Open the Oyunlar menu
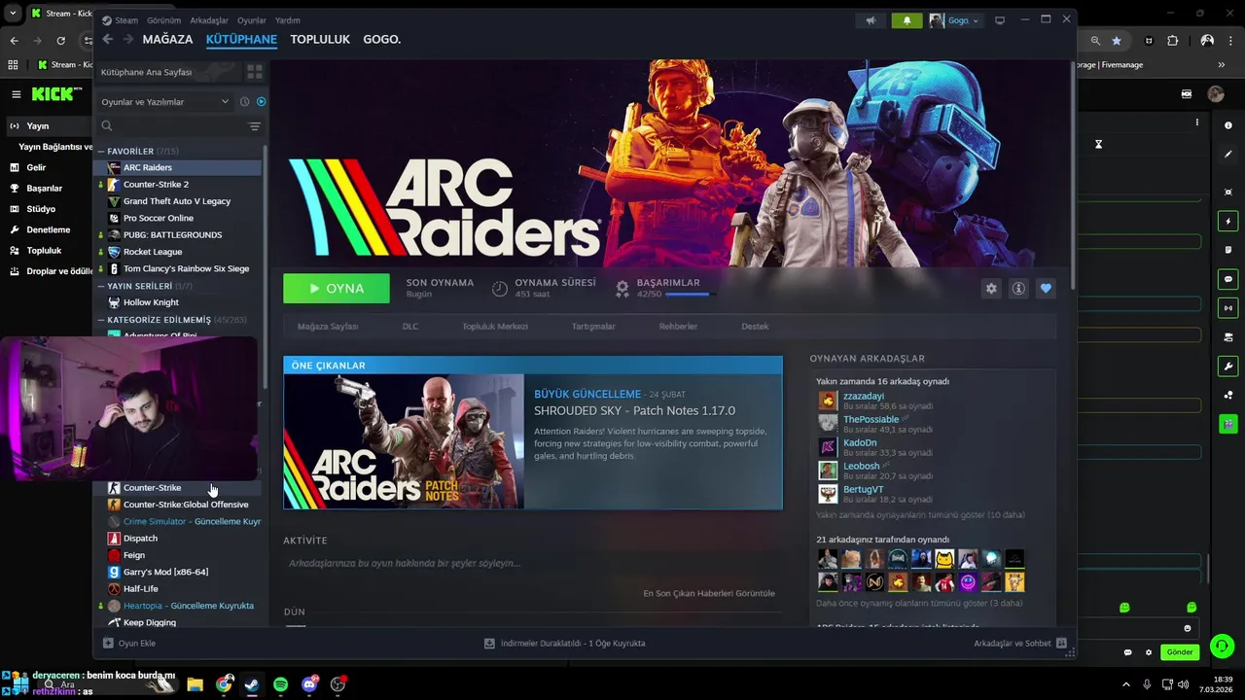The height and width of the screenshot is (700, 1245). pos(252,20)
